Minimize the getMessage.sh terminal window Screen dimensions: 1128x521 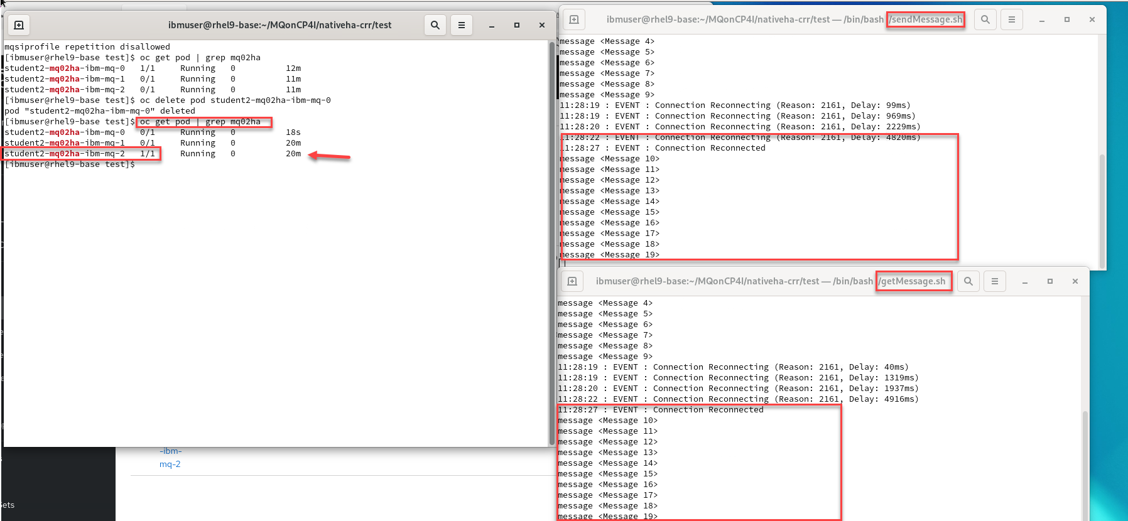1025,281
